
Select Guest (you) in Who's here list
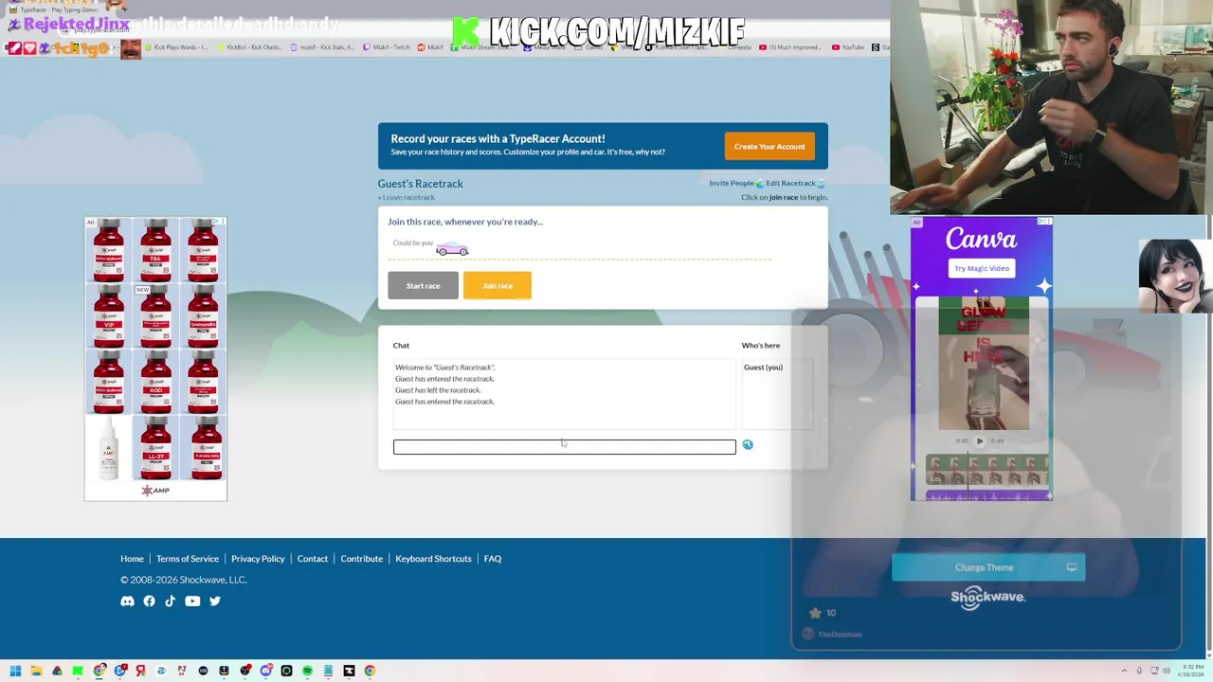click(x=763, y=368)
